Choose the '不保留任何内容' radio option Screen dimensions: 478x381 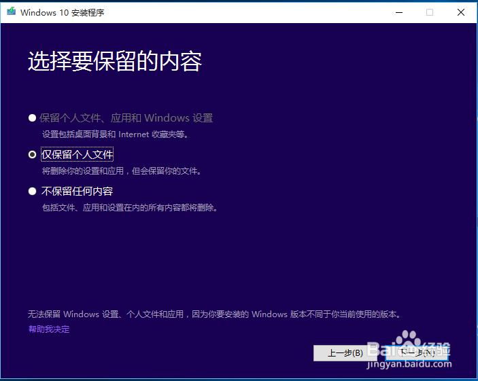[32, 192]
